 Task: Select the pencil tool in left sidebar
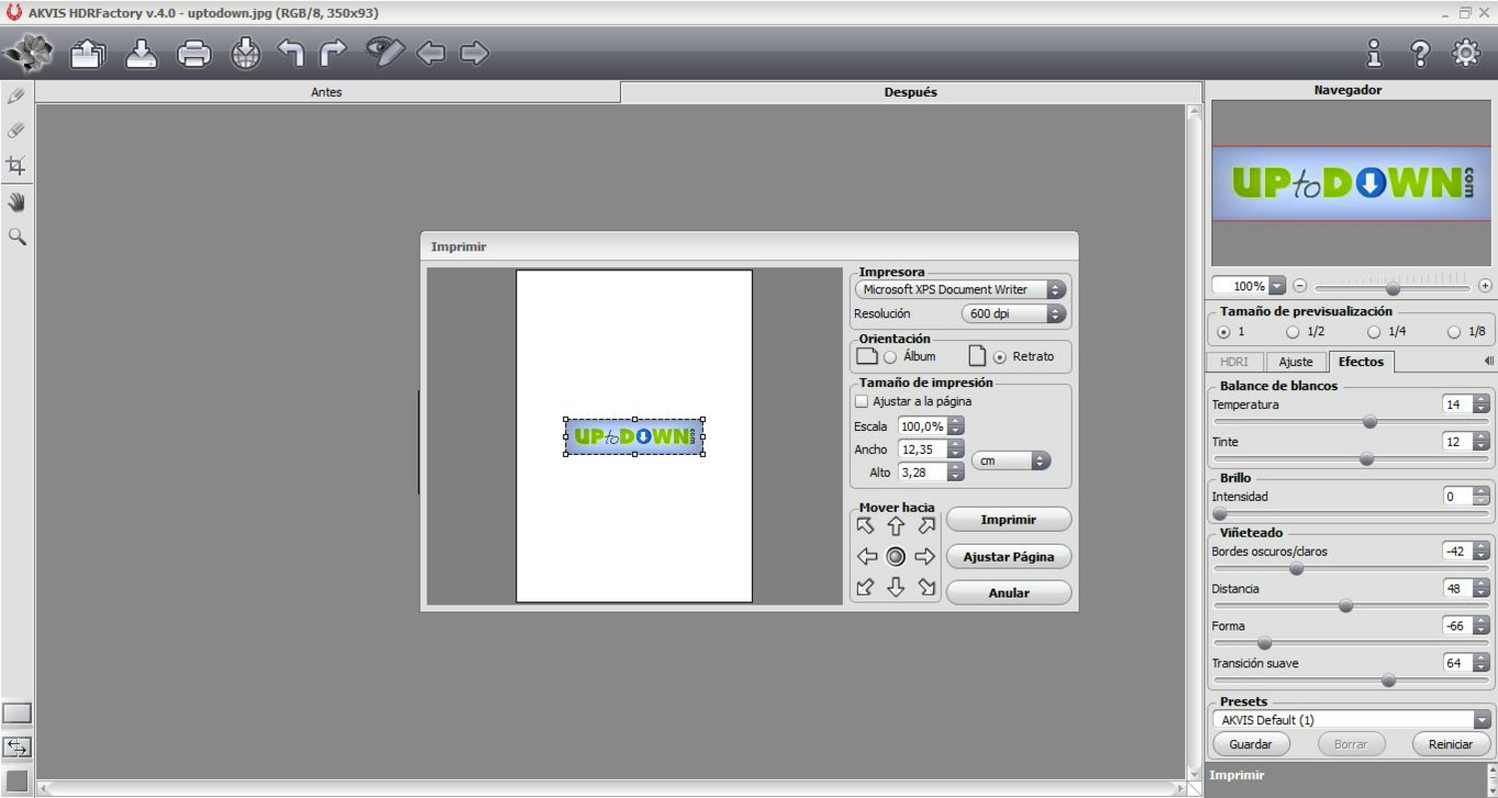coord(16,97)
